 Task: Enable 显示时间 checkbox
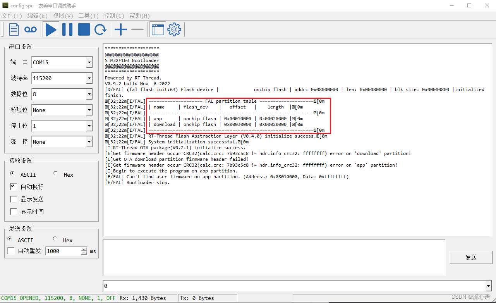(14, 212)
